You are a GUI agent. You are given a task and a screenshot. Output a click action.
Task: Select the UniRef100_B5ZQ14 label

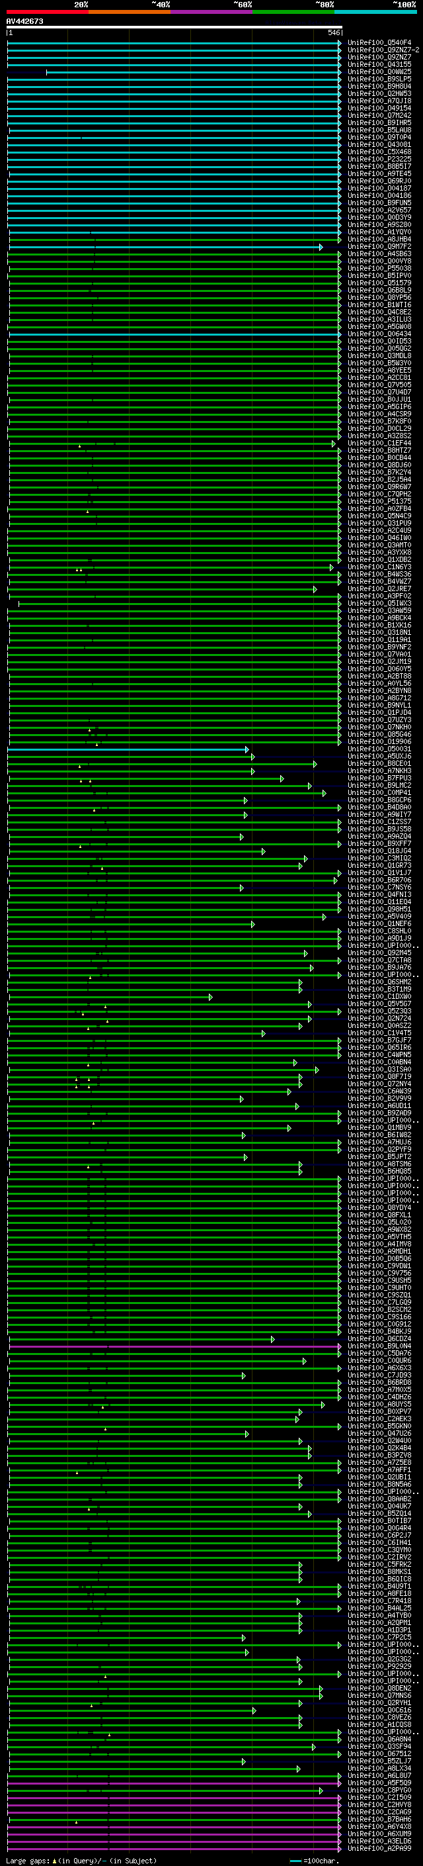[x=379, y=1513]
